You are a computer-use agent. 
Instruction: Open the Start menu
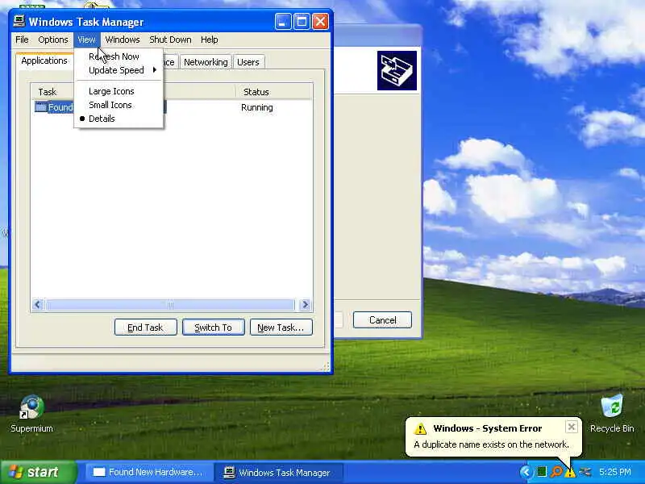coord(39,472)
